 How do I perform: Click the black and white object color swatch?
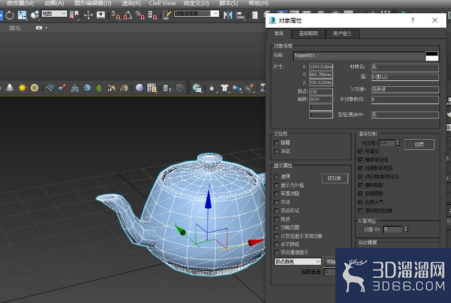(x=432, y=56)
